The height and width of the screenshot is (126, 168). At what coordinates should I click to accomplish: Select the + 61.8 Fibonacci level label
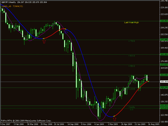click(131, 56)
